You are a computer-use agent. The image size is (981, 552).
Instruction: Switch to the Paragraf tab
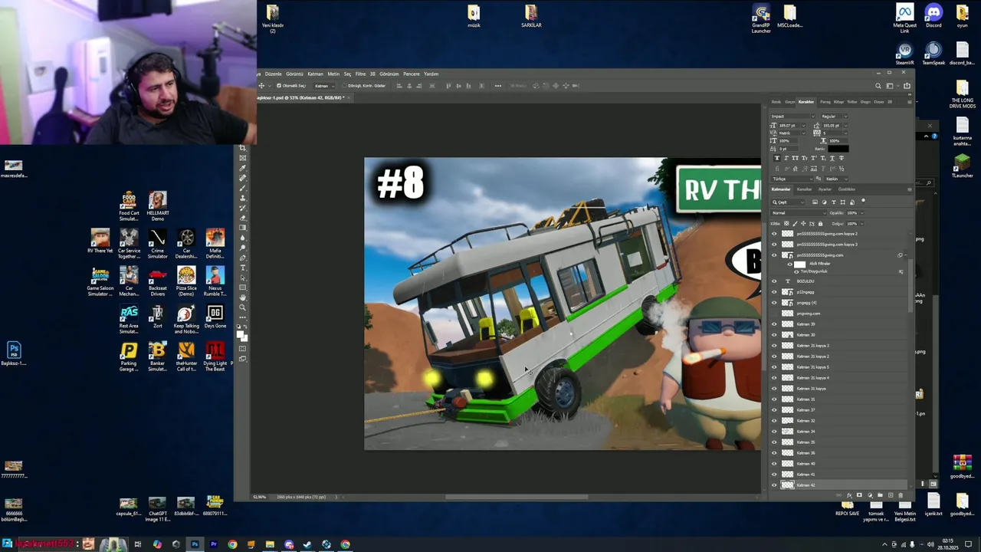(825, 102)
